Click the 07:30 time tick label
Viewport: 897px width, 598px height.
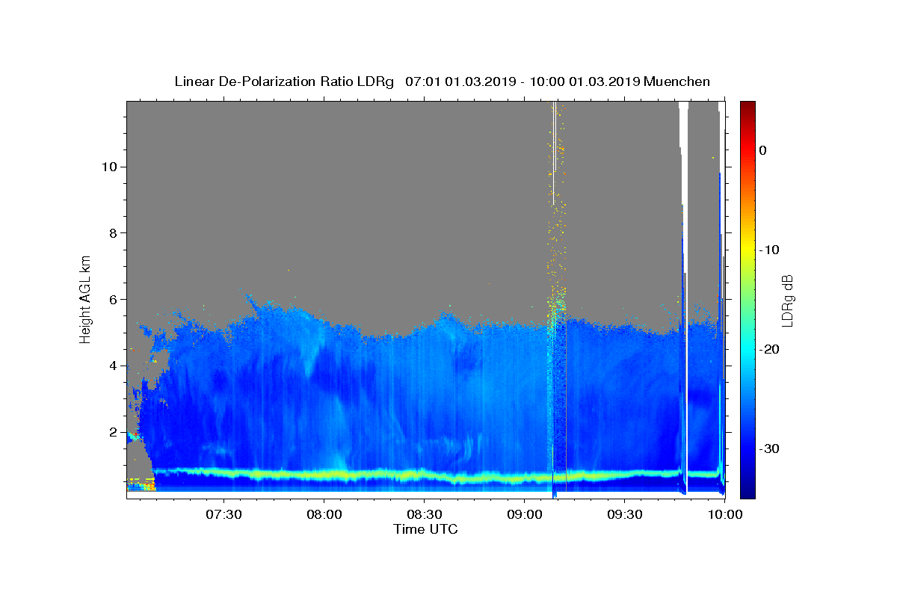224,514
